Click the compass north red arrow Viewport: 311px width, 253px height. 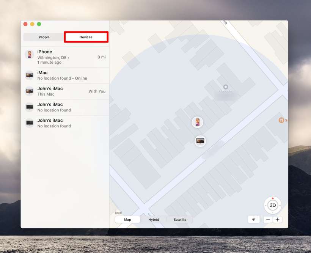pos(273,198)
